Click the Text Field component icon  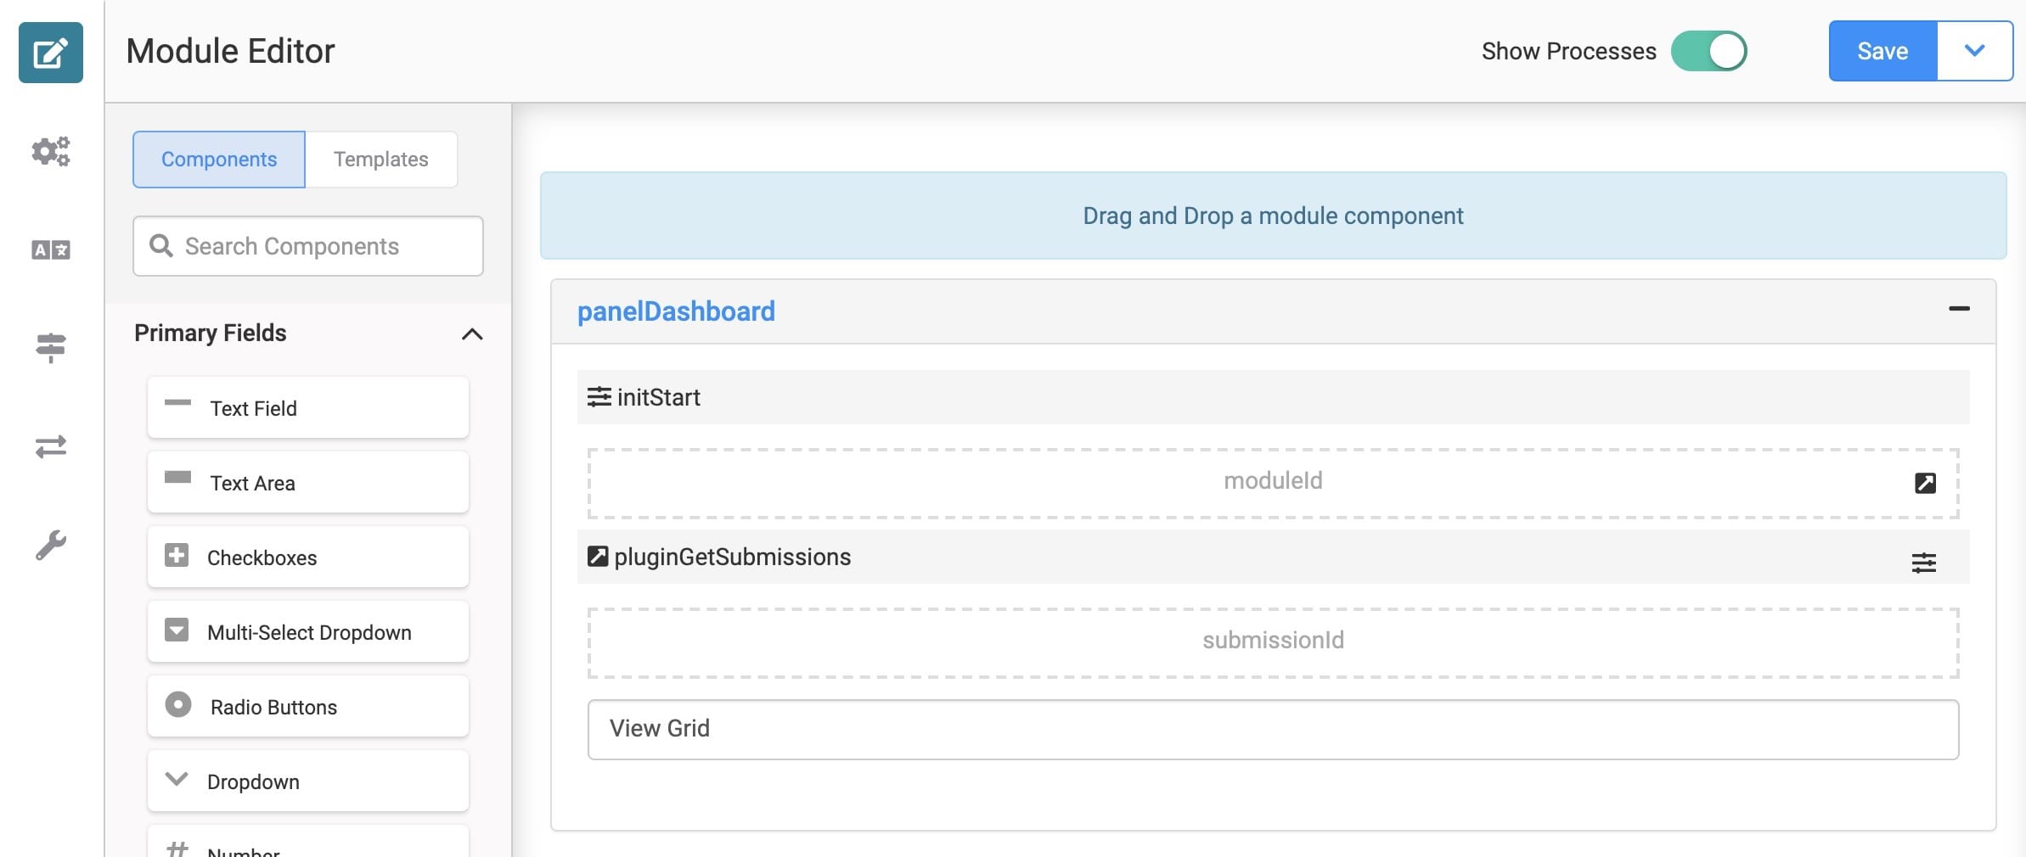click(177, 403)
